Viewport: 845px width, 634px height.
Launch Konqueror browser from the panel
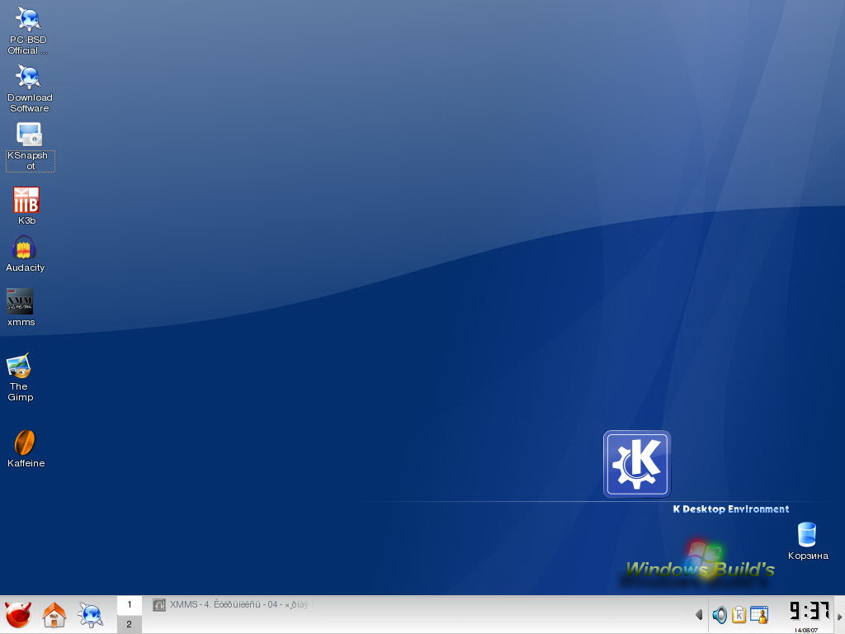[91, 614]
